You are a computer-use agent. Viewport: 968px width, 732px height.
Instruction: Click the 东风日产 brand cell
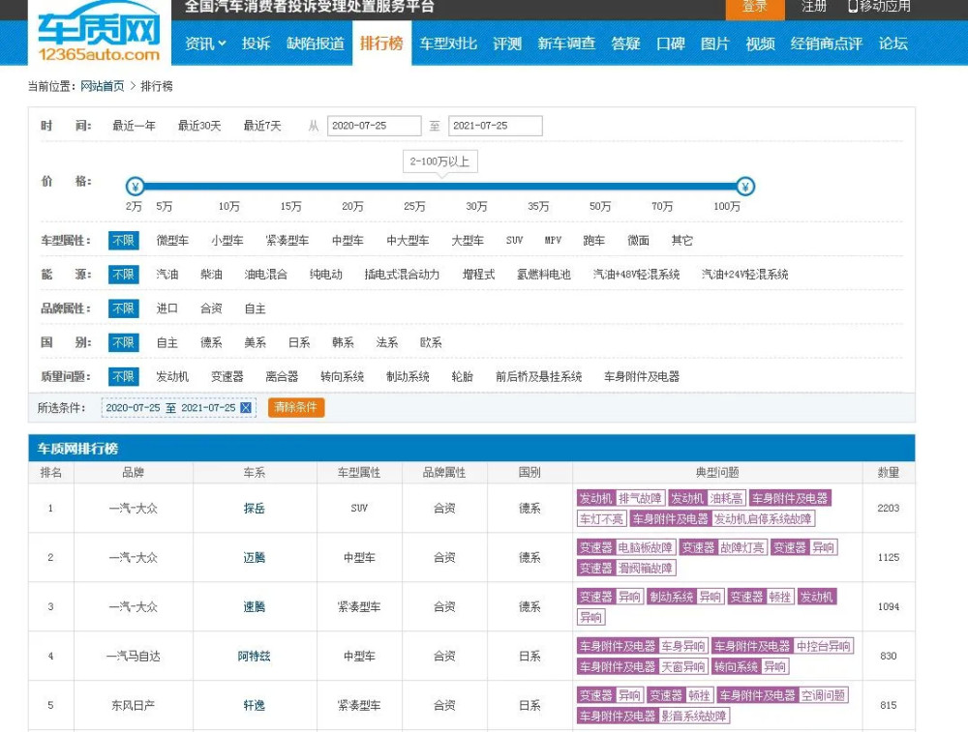point(134,706)
